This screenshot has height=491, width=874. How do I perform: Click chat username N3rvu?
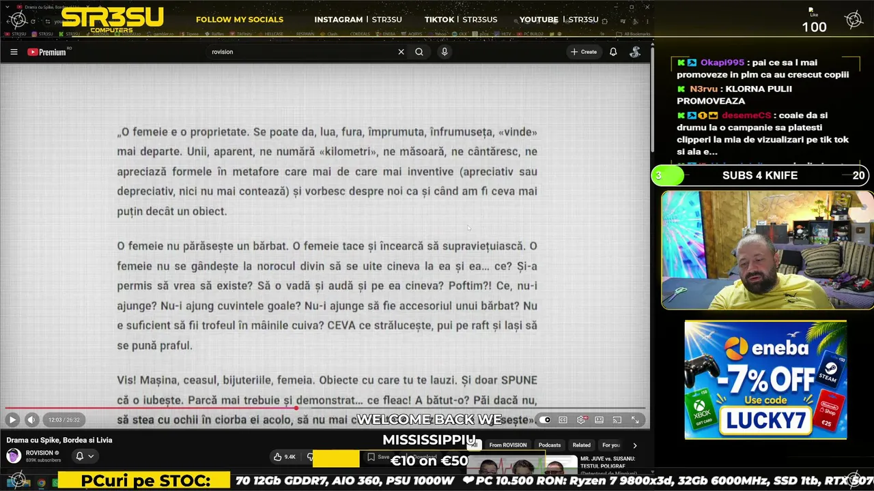703,89
